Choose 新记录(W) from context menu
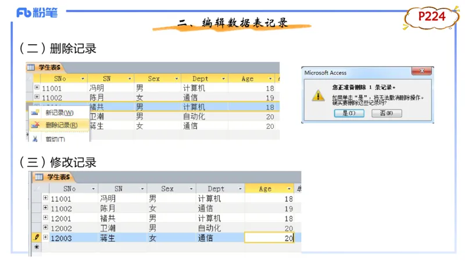 click(59, 113)
